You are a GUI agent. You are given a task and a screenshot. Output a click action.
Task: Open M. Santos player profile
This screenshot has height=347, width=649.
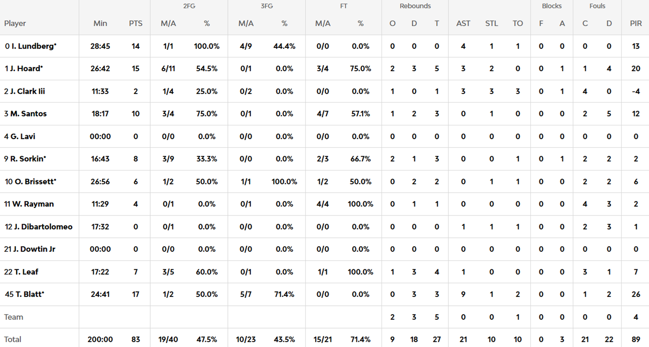28,114
